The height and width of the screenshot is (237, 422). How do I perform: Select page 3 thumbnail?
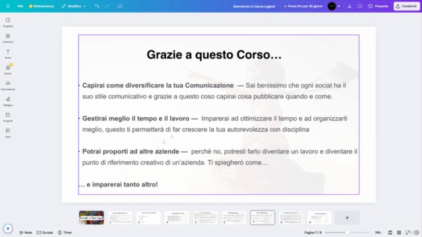tap(148, 218)
